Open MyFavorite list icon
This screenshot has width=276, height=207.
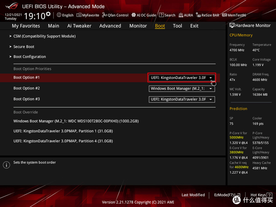(79, 15)
